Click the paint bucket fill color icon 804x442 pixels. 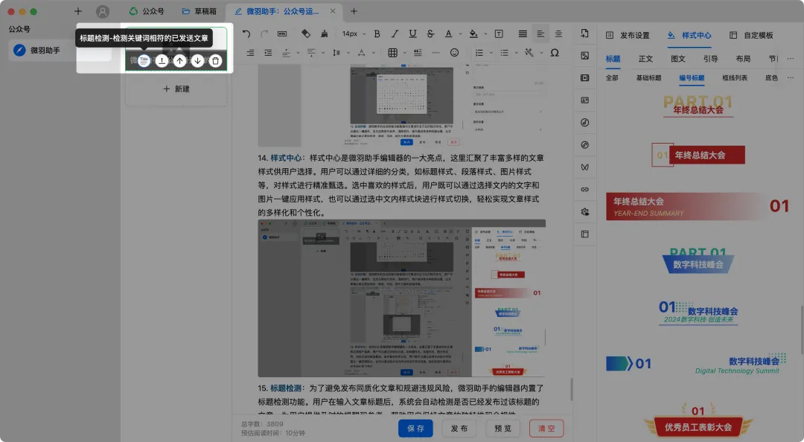[473, 33]
